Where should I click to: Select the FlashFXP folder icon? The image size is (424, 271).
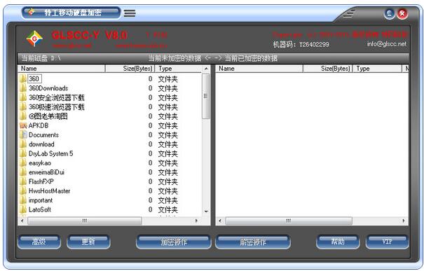coord(23,181)
